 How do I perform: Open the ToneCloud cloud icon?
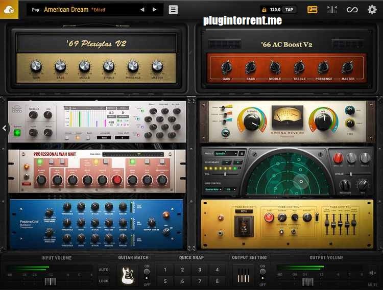coord(9,10)
